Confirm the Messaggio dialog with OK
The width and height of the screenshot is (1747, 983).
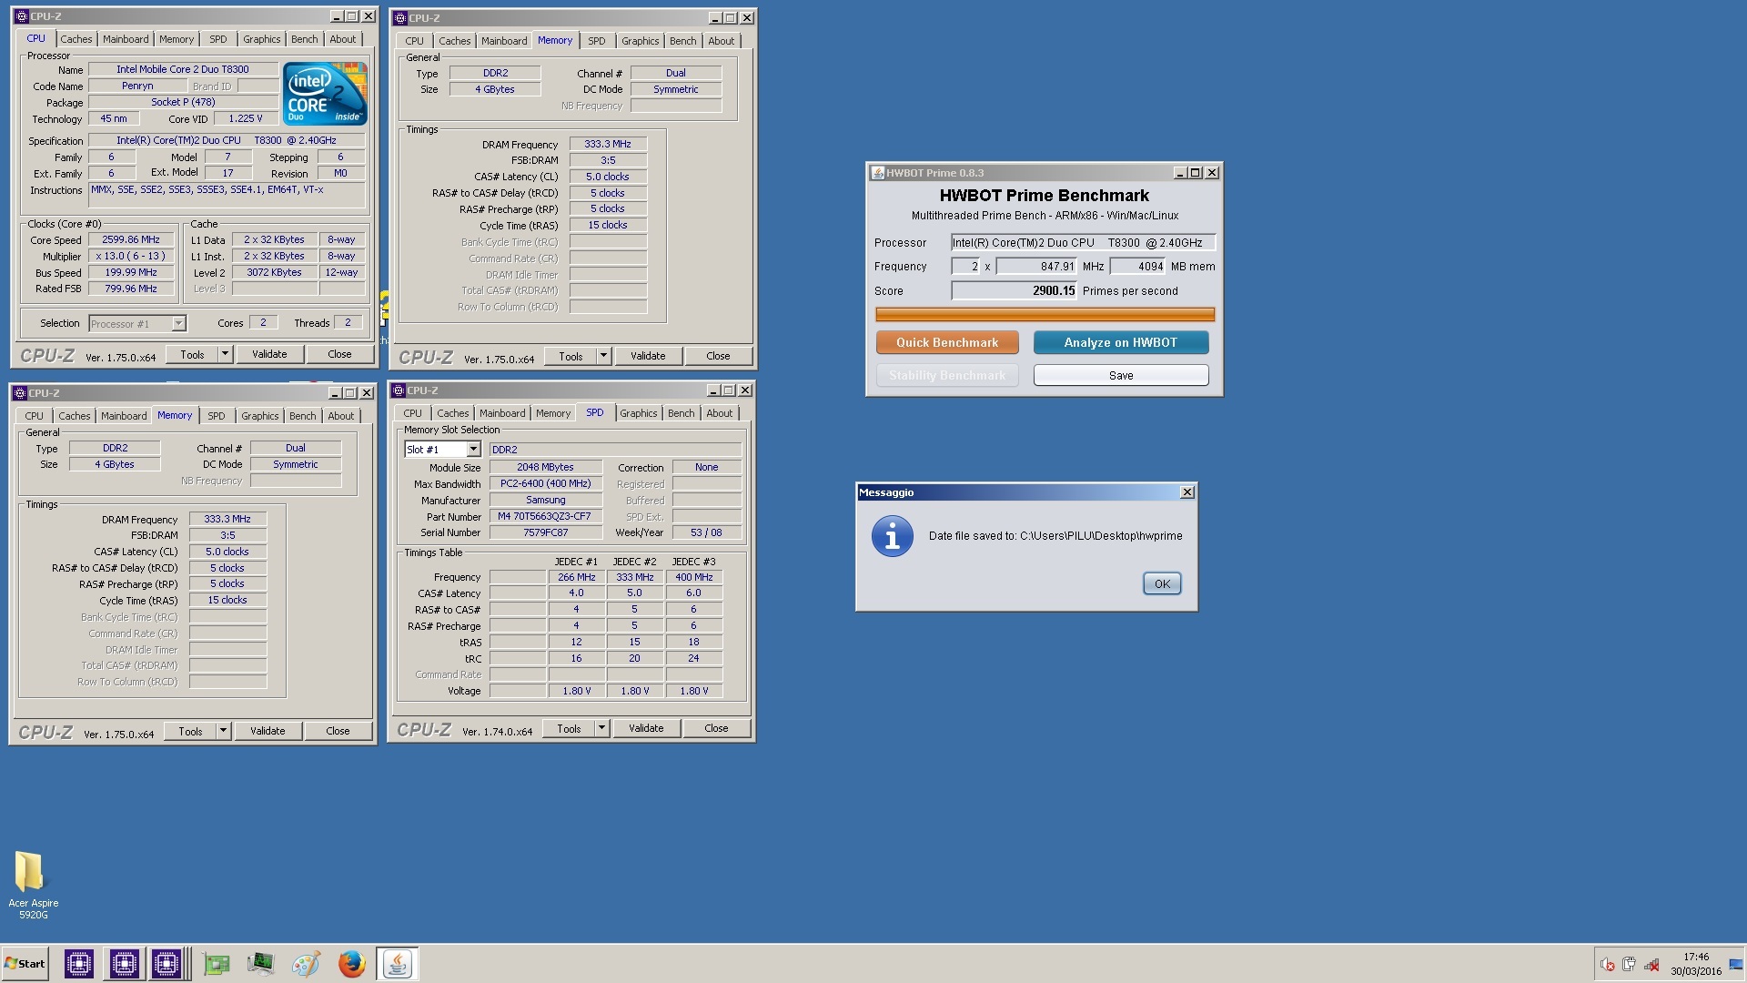pos(1162,584)
